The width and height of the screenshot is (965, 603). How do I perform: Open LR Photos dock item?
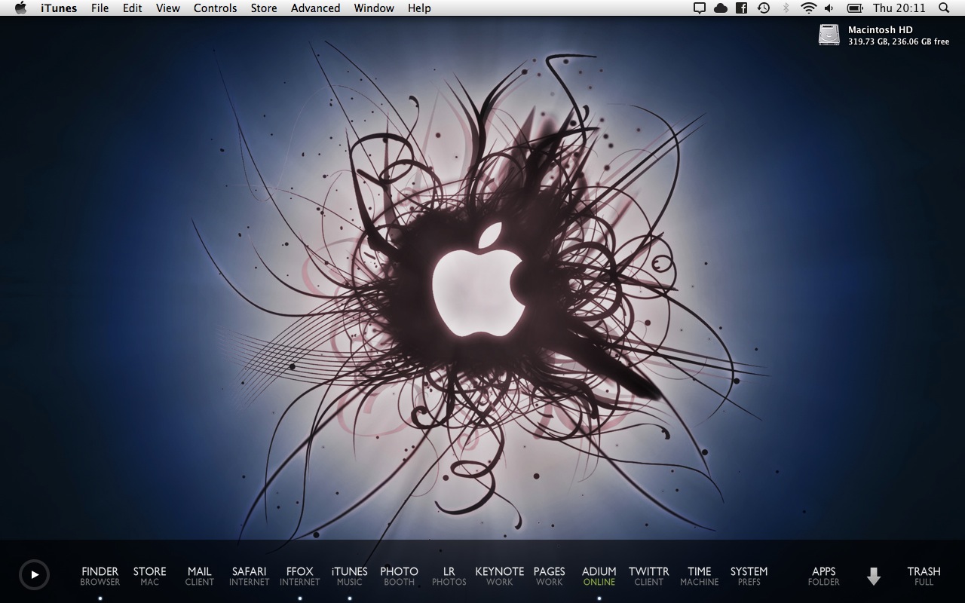tap(449, 577)
